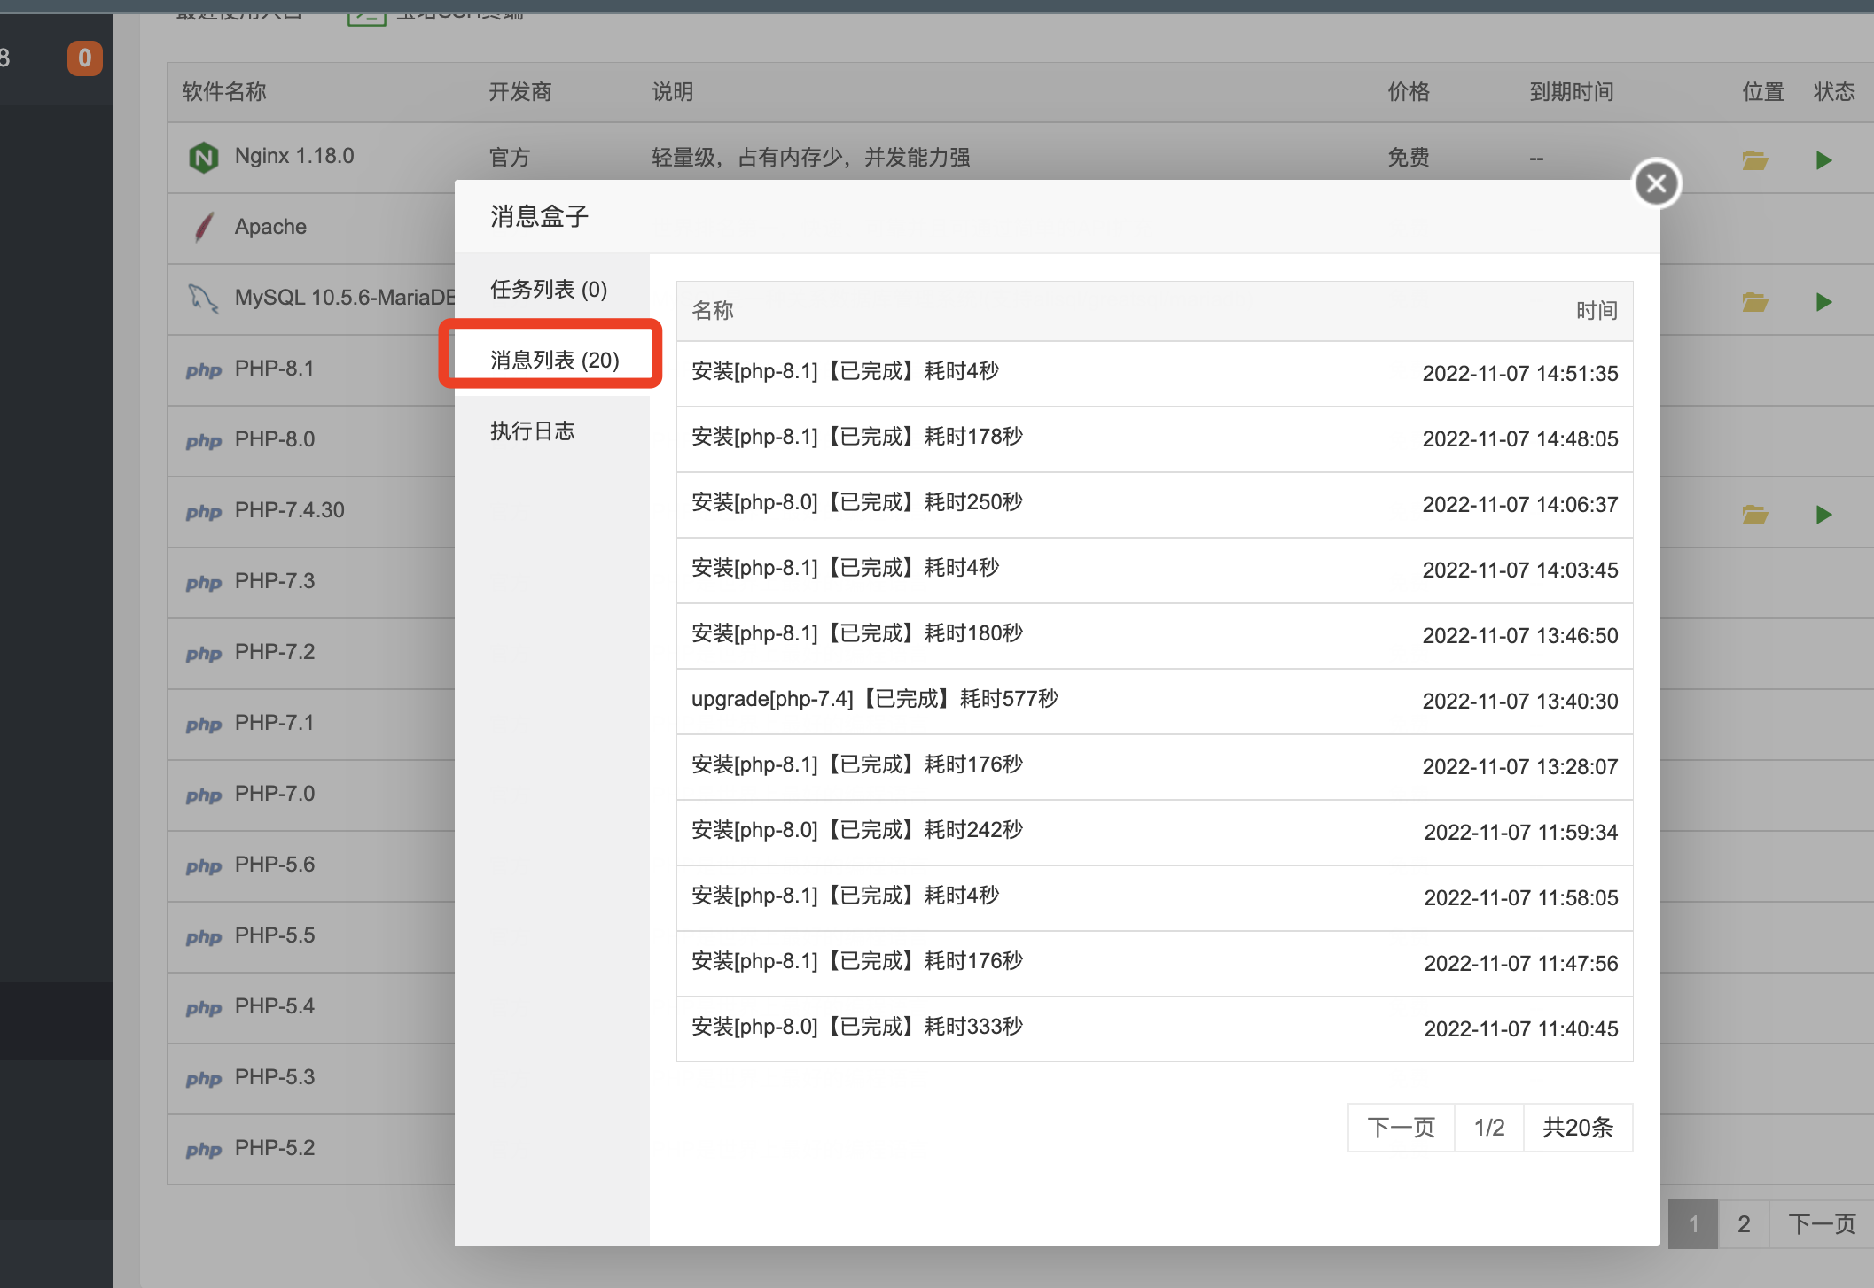Click the php icon beside PHP-5.4

(204, 1008)
